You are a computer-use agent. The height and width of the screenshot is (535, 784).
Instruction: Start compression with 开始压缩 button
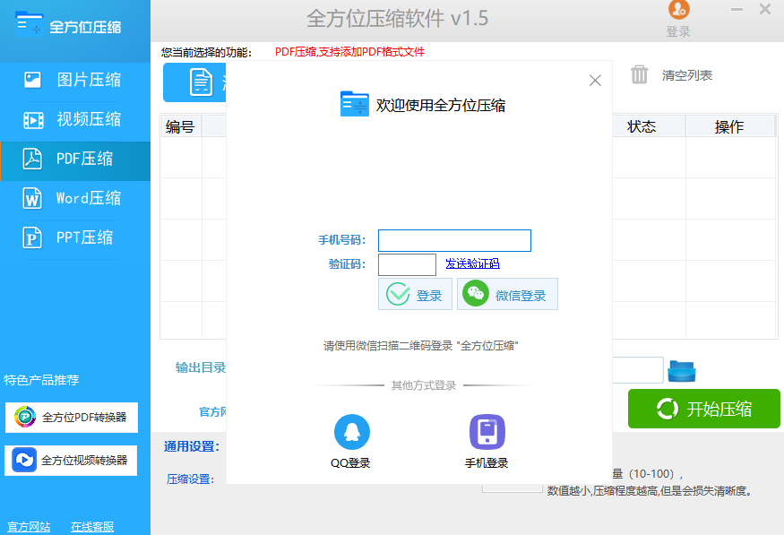[703, 409]
